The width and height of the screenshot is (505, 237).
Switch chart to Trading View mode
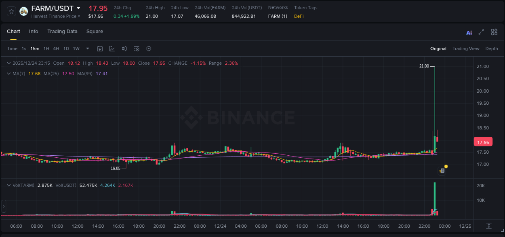click(x=466, y=49)
